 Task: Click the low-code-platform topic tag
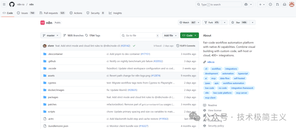click(223, 93)
